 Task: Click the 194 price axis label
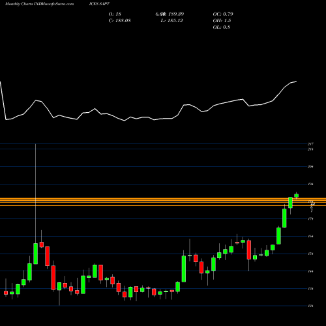click(x=310, y=185)
